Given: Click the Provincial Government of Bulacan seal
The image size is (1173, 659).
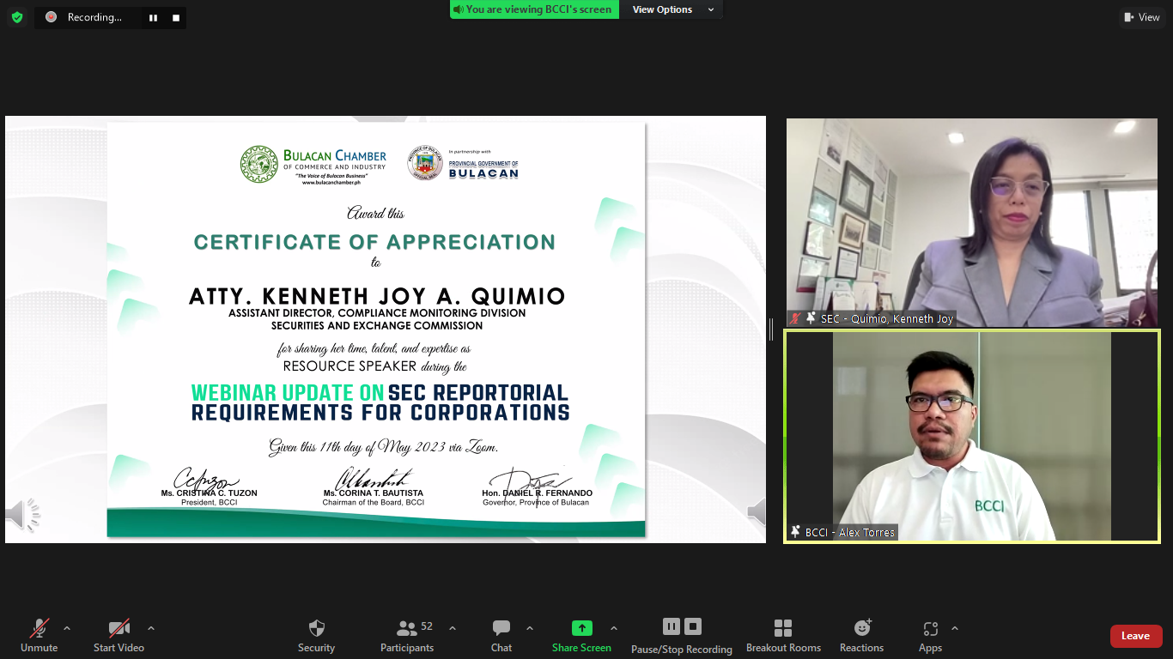Looking at the screenshot, I should pyautogui.click(x=425, y=162).
